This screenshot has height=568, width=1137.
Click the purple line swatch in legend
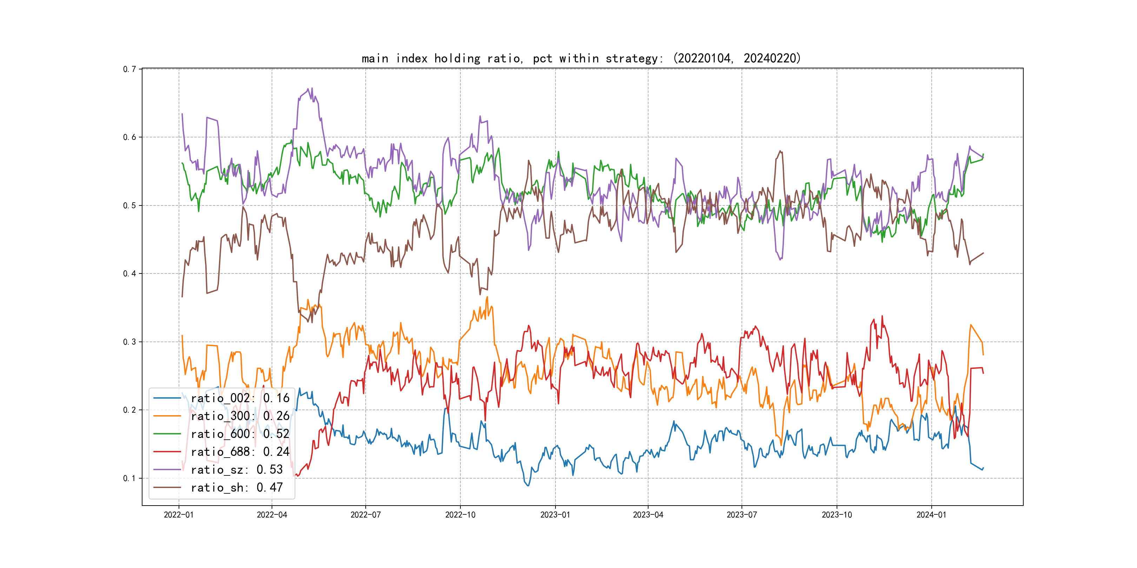click(x=167, y=470)
